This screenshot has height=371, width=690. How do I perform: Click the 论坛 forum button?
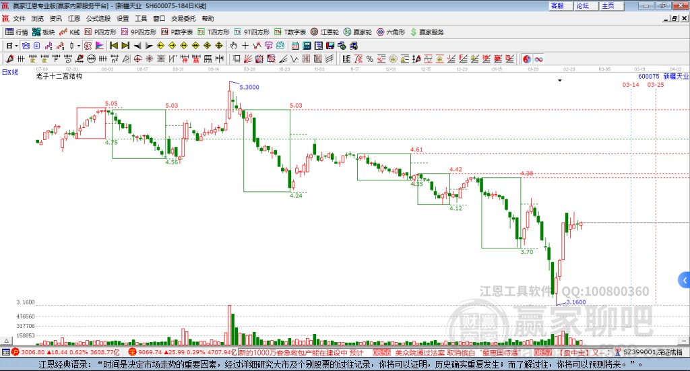[x=586, y=5]
